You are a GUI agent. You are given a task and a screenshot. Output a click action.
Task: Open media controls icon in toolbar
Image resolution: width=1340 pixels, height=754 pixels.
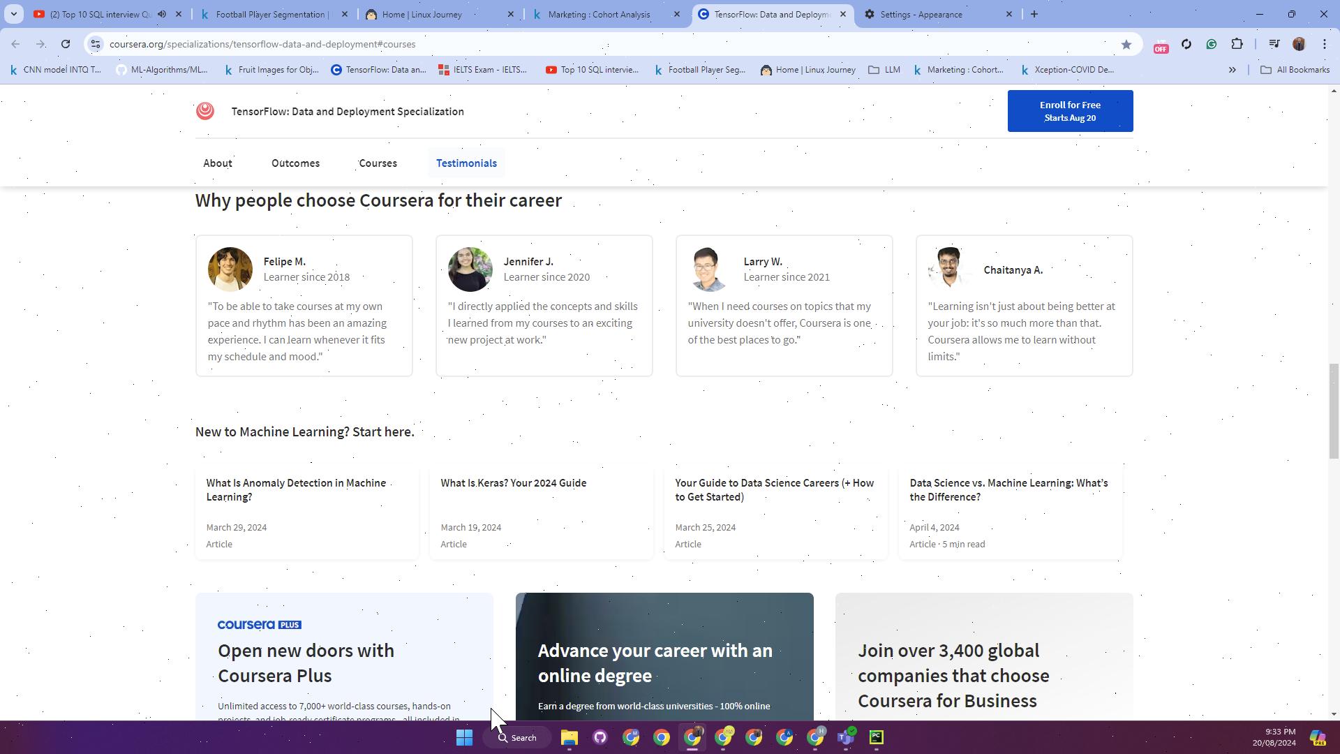tap(1274, 44)
